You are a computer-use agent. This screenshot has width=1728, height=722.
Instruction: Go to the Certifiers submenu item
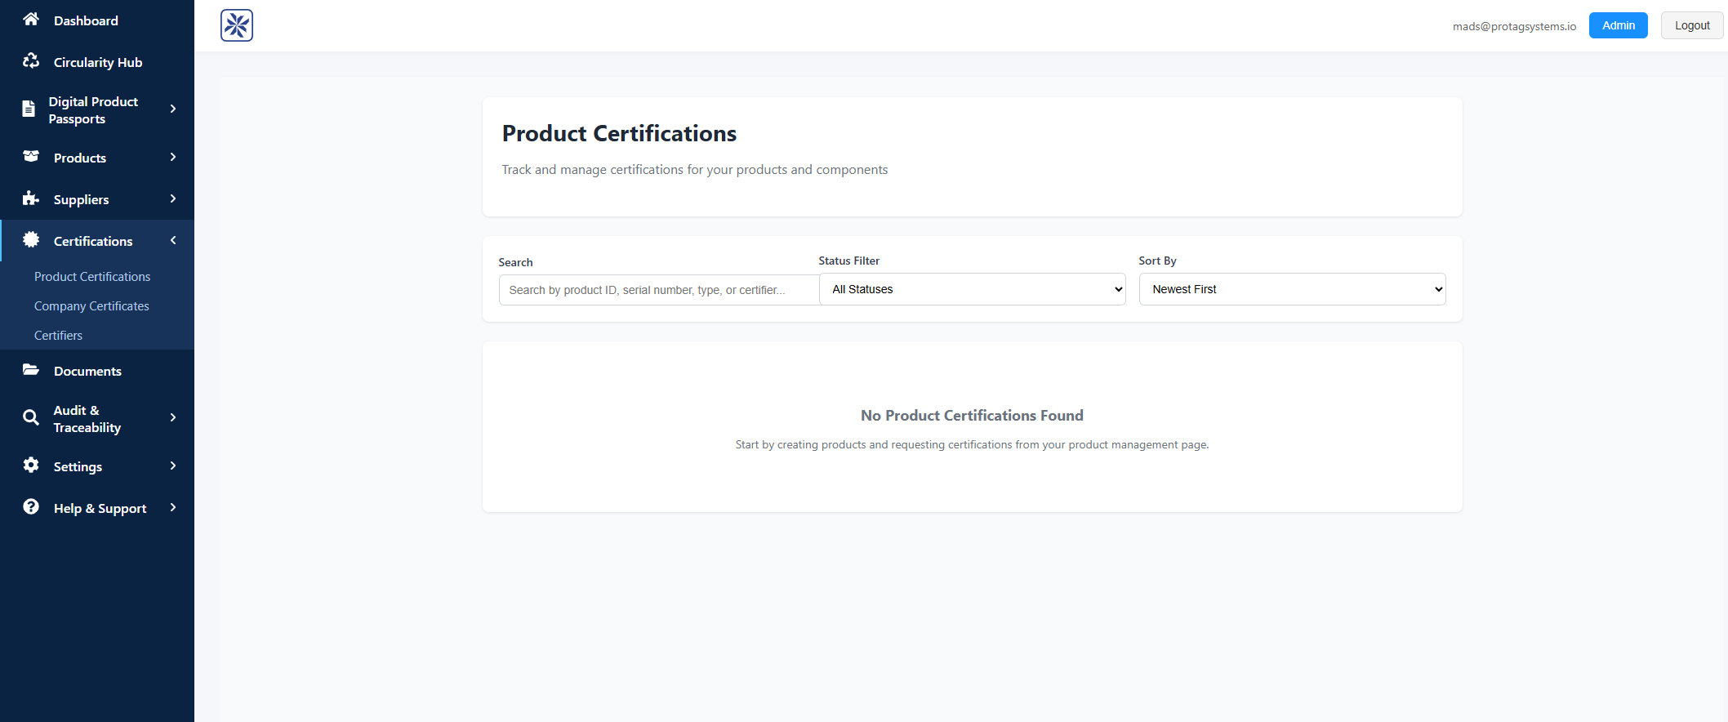coord(58,336)
